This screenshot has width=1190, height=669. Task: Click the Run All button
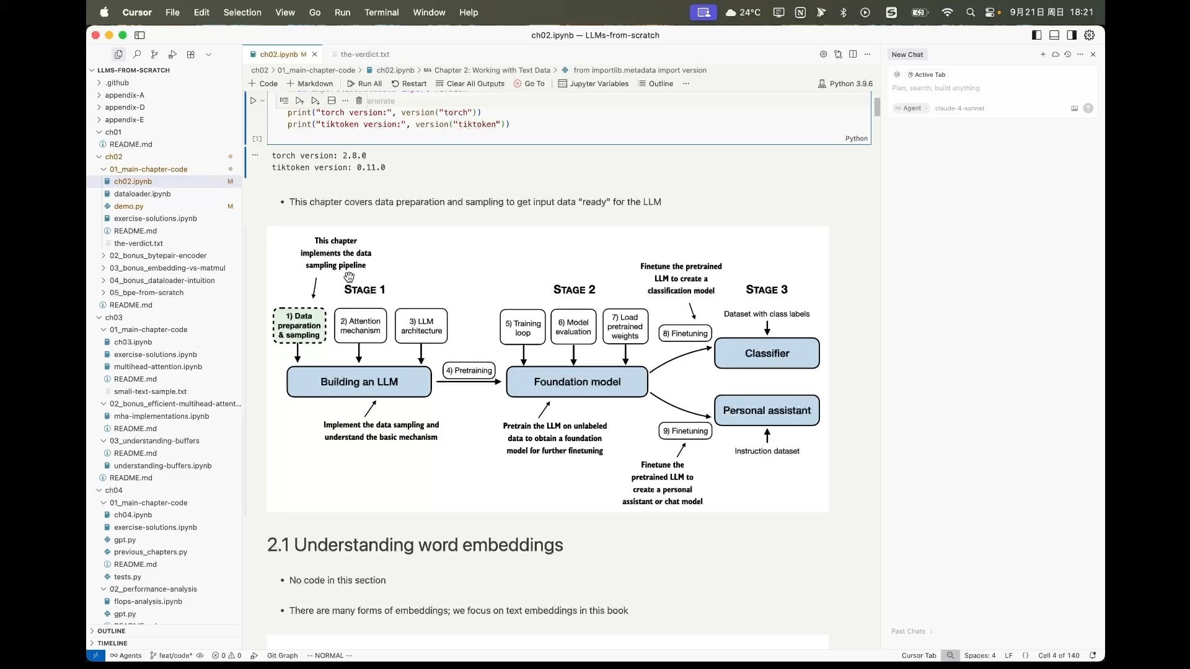pyautogui.click(x=364, y=84)
